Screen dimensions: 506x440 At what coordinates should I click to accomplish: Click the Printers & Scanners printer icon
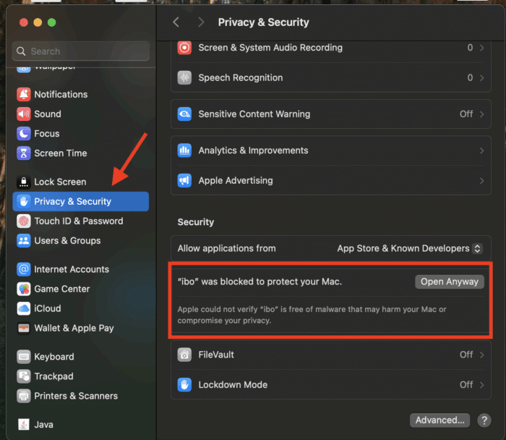pyautogui.click(x=24, y=396)
